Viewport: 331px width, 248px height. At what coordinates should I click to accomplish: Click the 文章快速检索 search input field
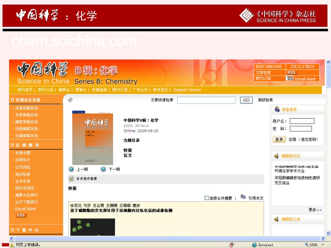[x=206, y=100]
